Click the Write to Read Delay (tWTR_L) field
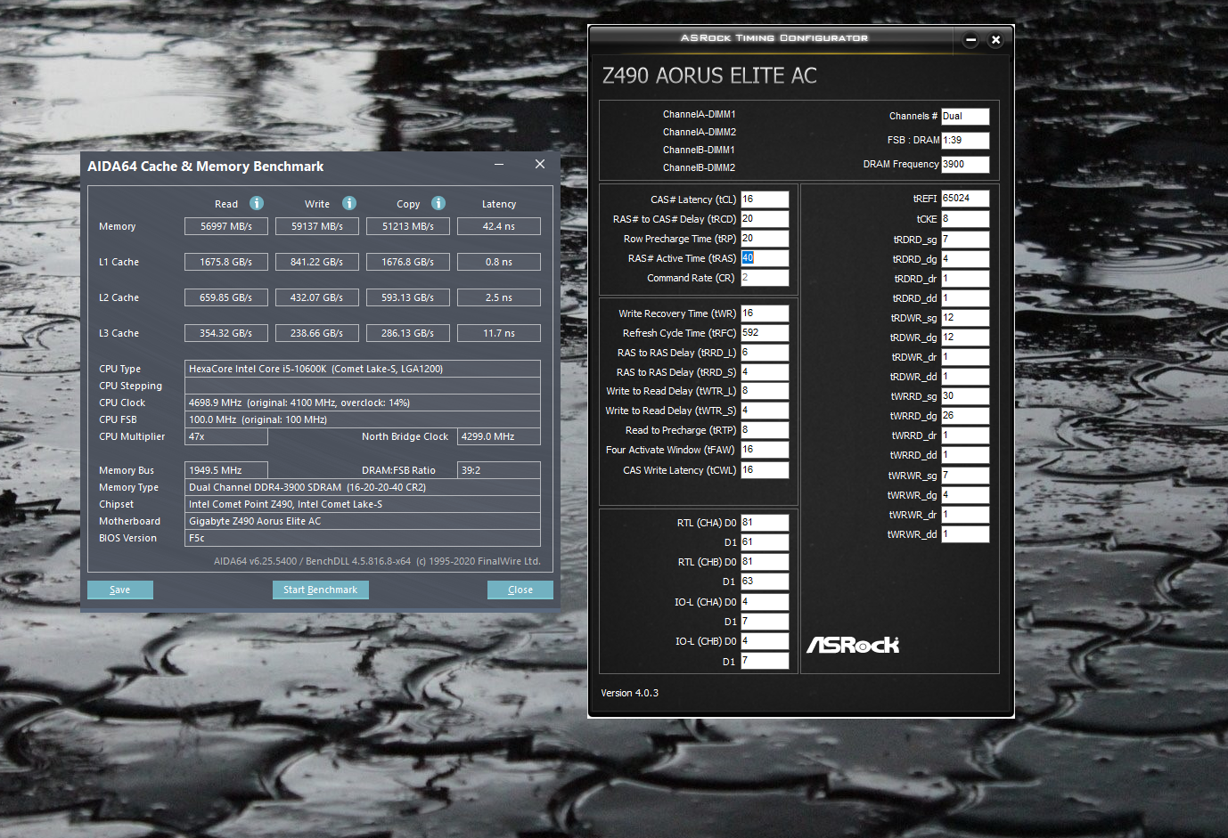 [765, 391]
